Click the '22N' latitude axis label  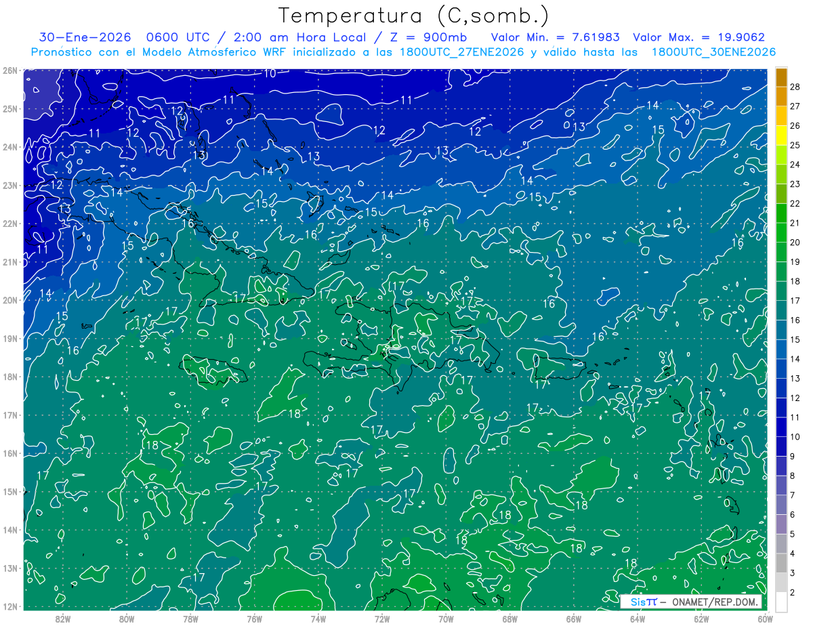(9, 224)
